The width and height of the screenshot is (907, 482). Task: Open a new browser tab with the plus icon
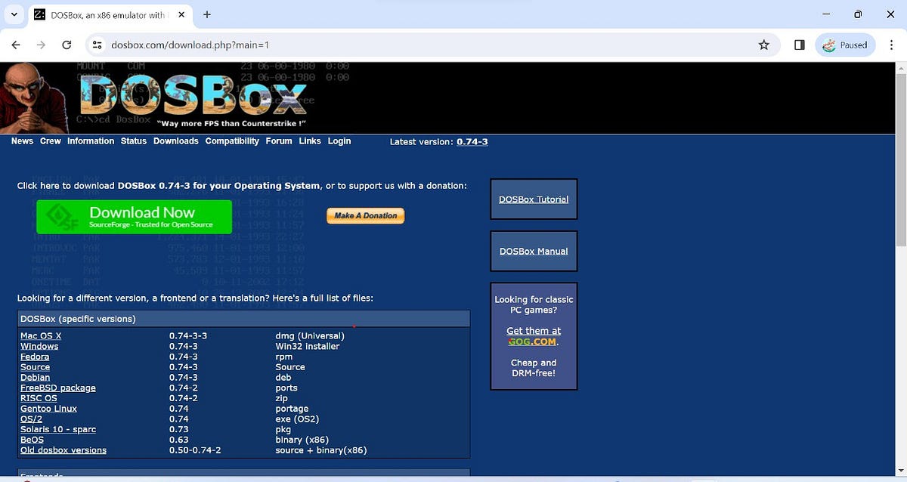208,14
